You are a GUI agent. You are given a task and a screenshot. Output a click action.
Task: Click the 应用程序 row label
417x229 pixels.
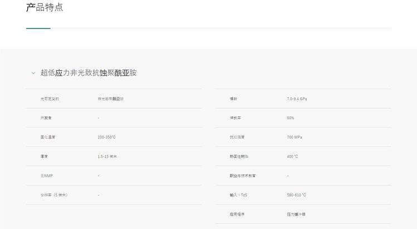click(237, 214)
